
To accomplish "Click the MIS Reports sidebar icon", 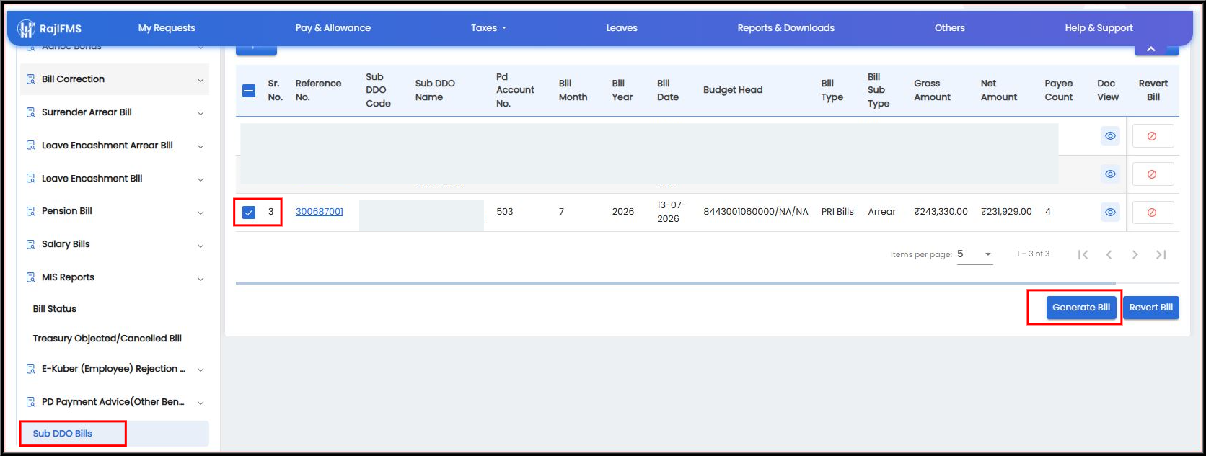I will [x=30, y=277].
